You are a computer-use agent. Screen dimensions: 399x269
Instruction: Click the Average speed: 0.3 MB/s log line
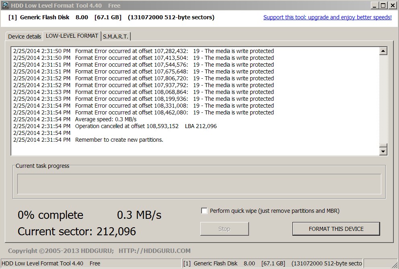[75, 119]
